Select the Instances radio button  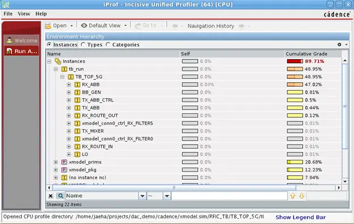(x=49, y=44)
